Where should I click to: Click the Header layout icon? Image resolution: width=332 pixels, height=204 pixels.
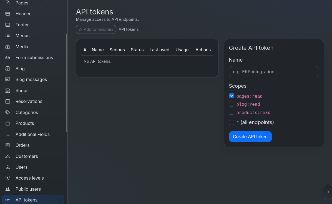coord(7,14)
